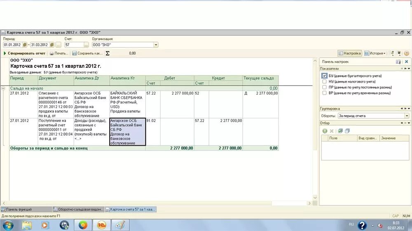This screenshot has height=231, width=412.
Task: Click uncheck-all filters icon in Отбор
Action: [347, 131]
